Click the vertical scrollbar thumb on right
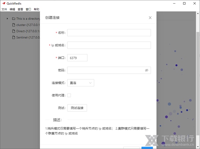Viewport: 200px width, 149px height. pyautogui.click(x=198, y=84)
